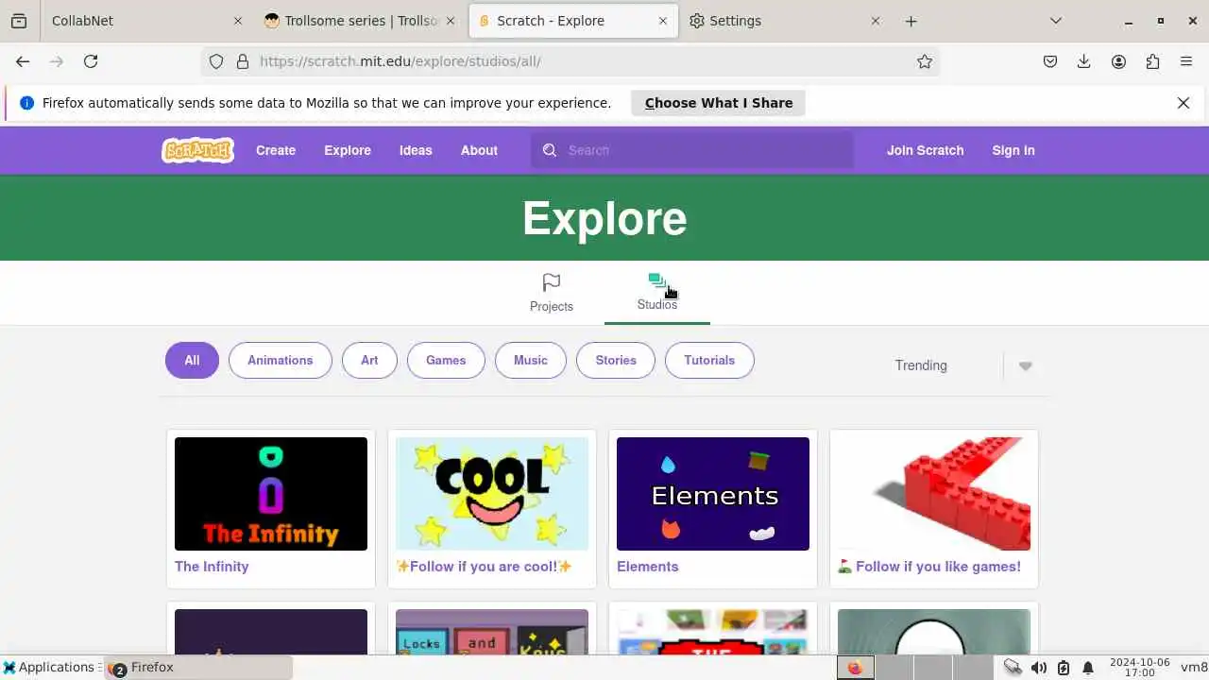This screenshot has height=680, width=1209.
Task: Click Follow if you are cool title
Action: [484, 567]
